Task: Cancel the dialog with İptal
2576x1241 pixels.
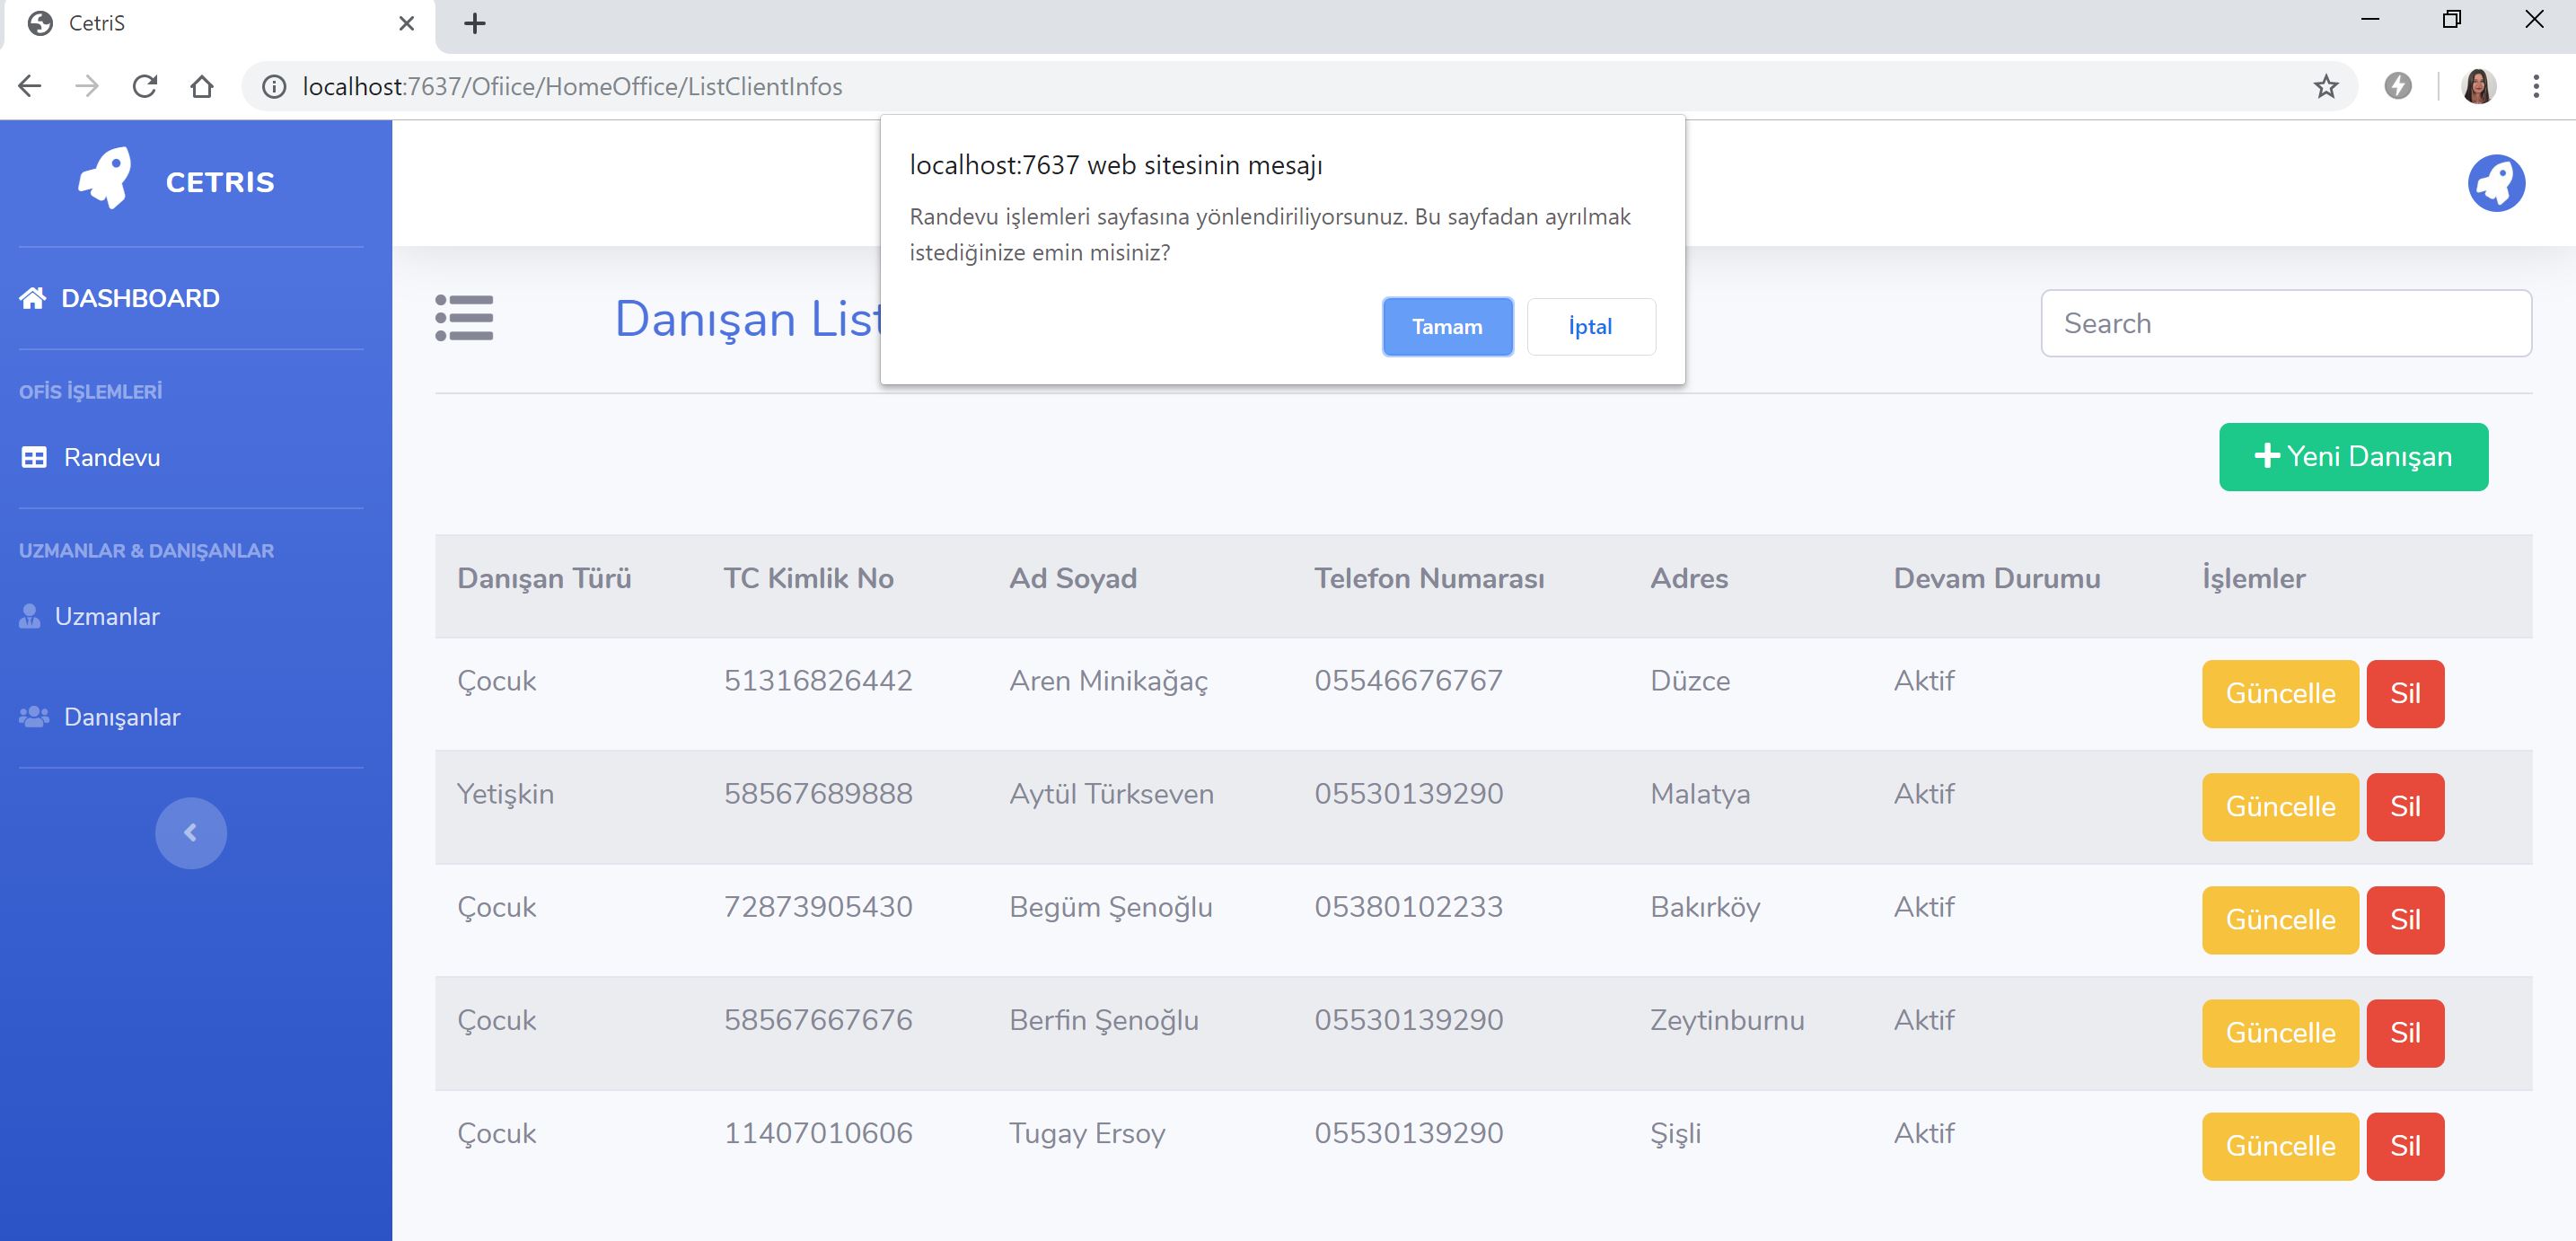Action: point(1590,326)
